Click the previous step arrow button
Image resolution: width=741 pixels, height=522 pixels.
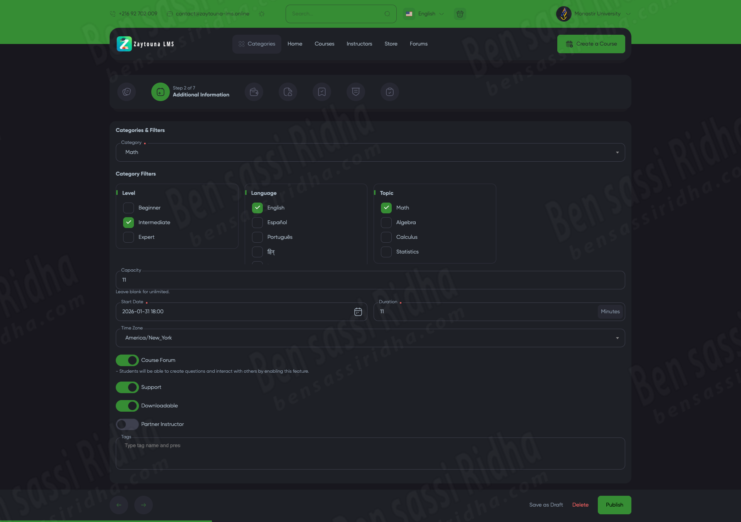click(119, 505)
